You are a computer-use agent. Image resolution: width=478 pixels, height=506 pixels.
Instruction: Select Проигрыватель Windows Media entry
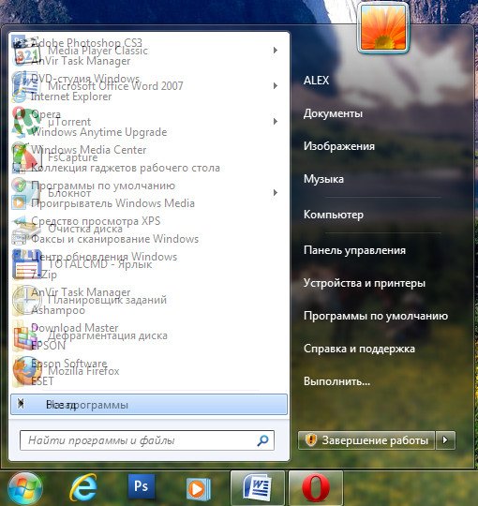113,203
